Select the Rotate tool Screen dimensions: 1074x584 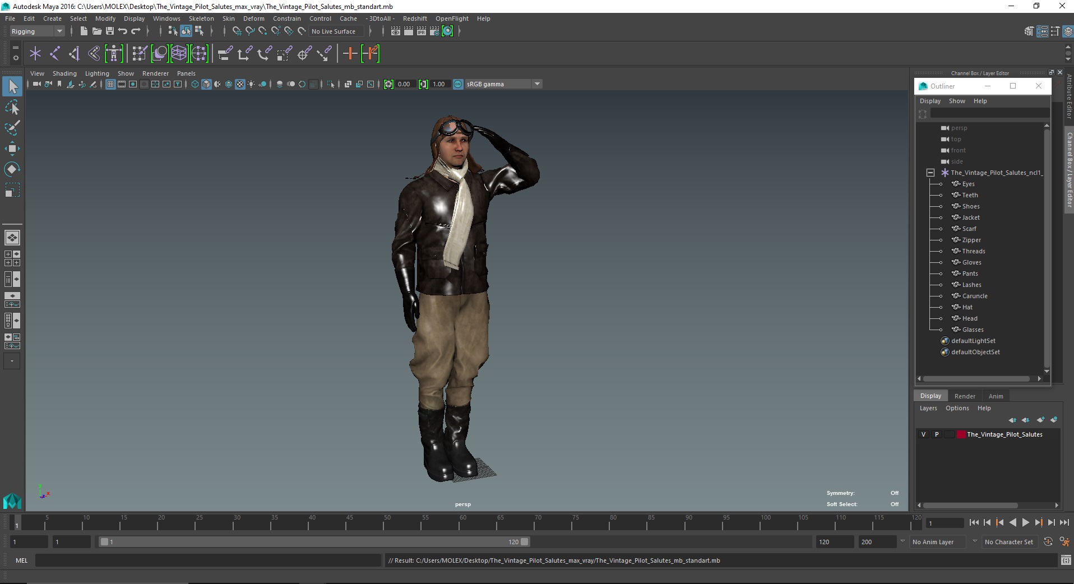(12, 169)
